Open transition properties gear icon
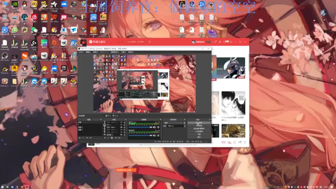Image resolution: width=336 pixels, height=189 pixels. pos(184,123)
